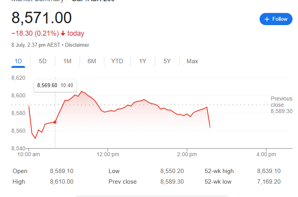This screenshot has height=197, width=298.
Task: Switch to the 1M time range tab
Action: point(67,61)
